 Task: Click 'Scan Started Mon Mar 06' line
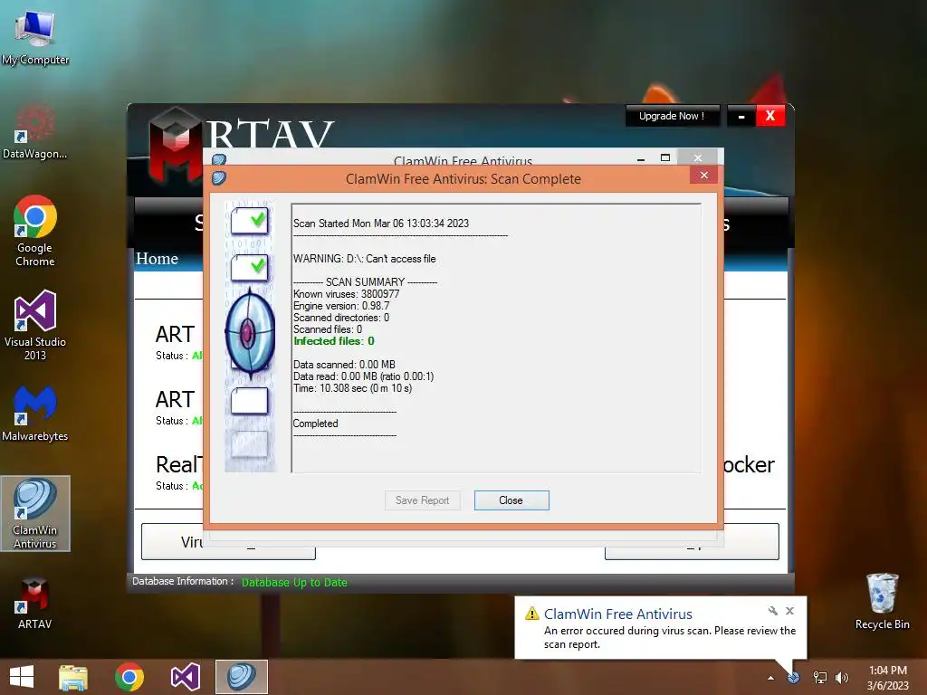(x=381, y=224)
